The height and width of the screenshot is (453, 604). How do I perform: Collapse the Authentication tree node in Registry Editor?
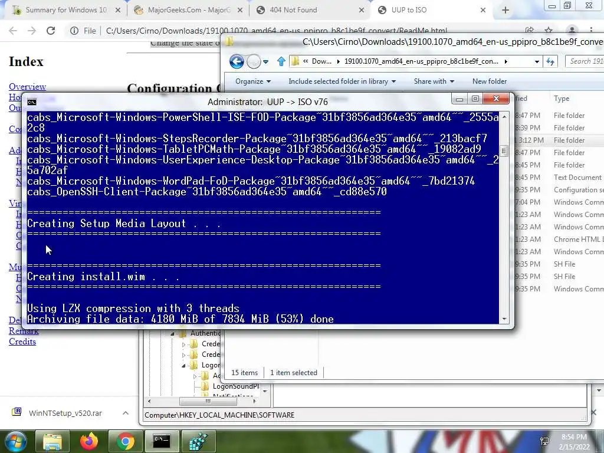(x=173, y=334)
